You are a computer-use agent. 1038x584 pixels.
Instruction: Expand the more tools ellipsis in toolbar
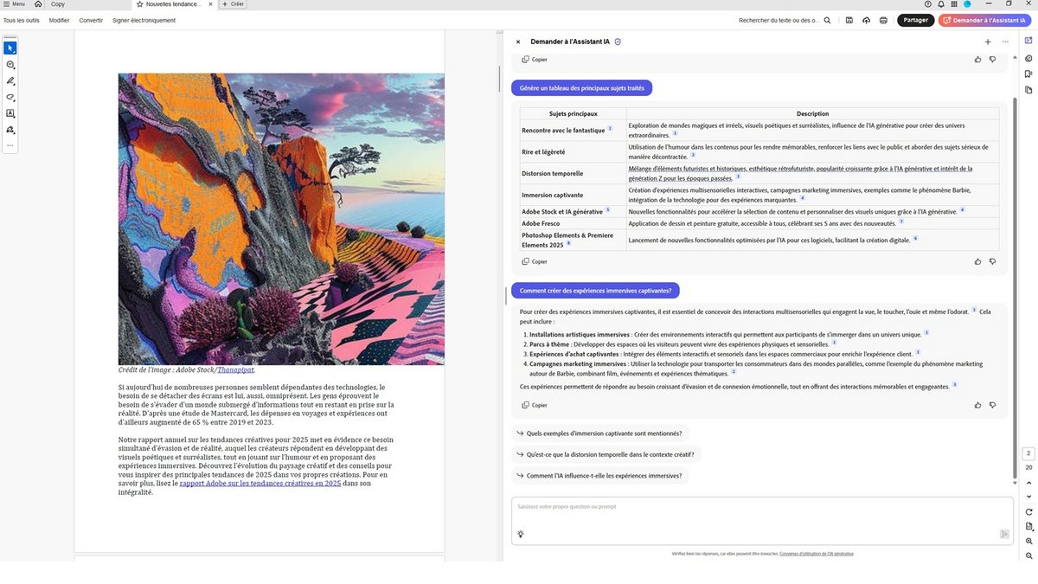click(10, 145)
